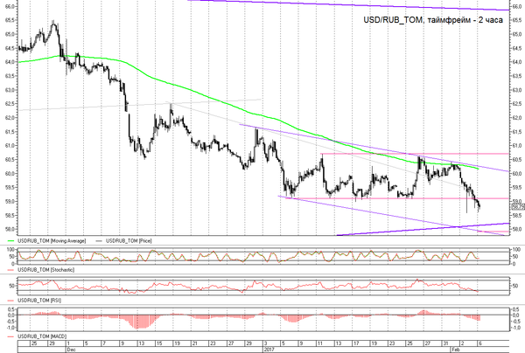This screenshot has height=353, width=525.
Task: Click the red Stochastic legend swatch
Action: point(11,270)
